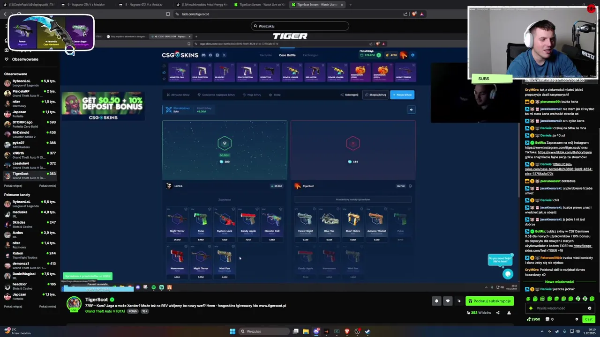Share the stream via share icon

[498, 313]
